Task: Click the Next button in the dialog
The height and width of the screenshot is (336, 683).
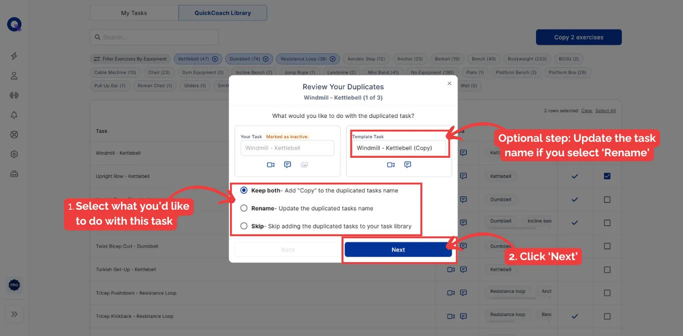Action: (398, 250)
